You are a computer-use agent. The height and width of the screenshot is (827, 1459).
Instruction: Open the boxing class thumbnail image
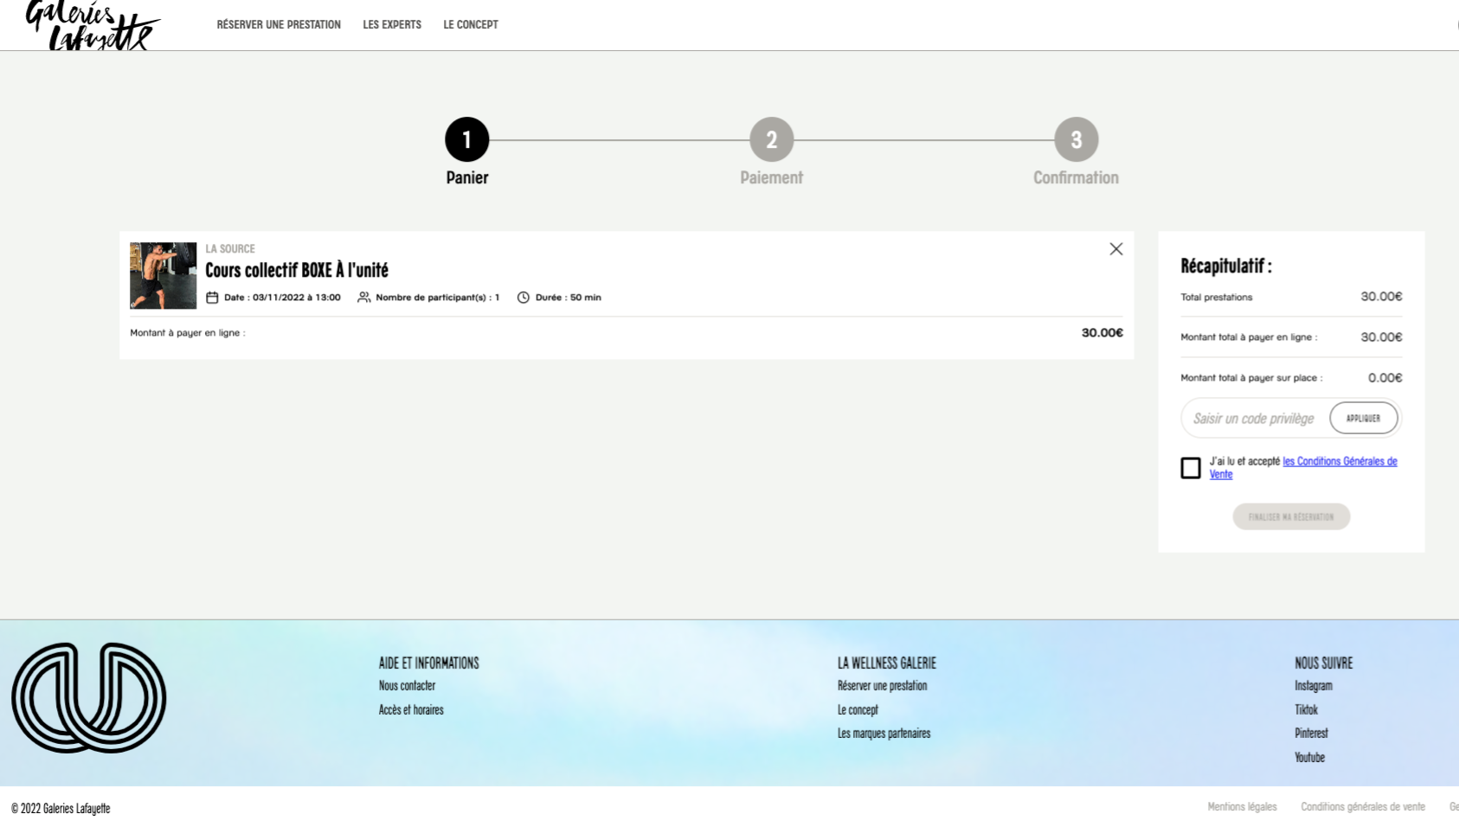tap(163, 276)
